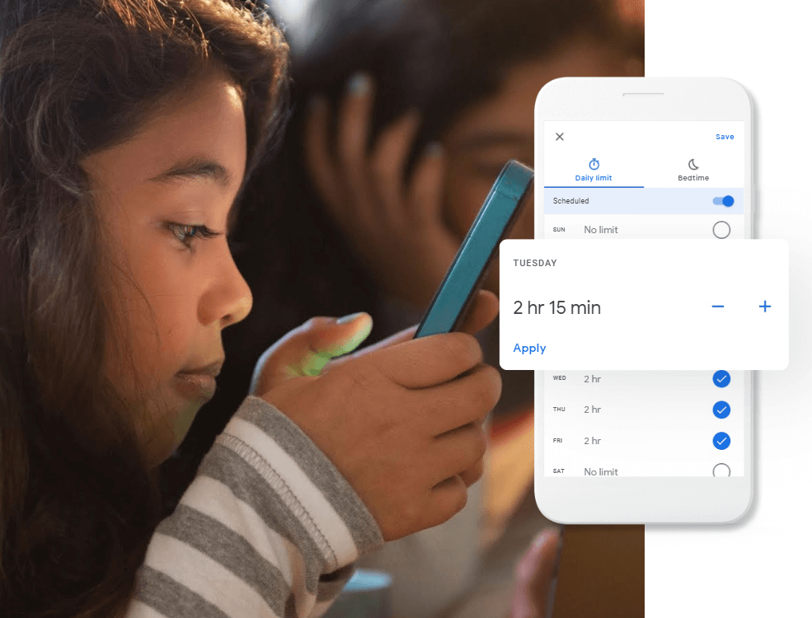Select the SAT No limit row
Viewport: 812px width, 618px height.
click(x=644, y=468)
